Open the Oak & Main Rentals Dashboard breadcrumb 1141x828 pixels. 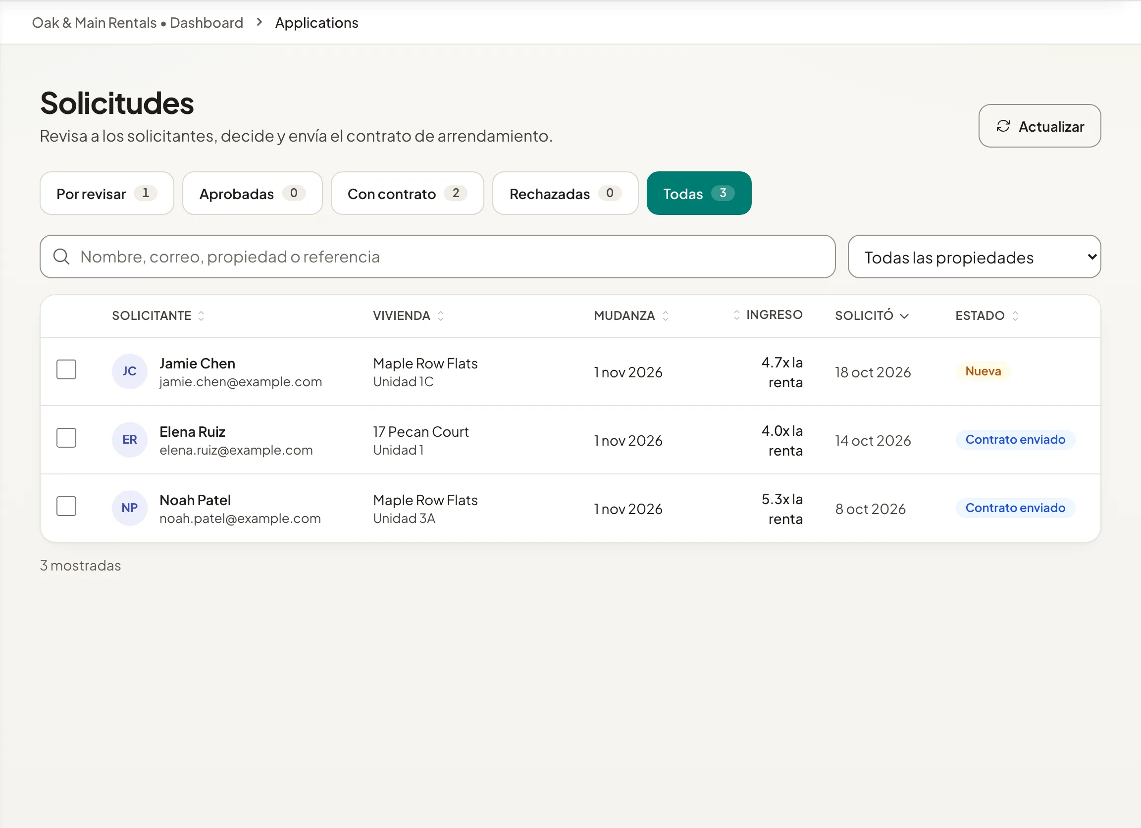(x=137, y=23)
